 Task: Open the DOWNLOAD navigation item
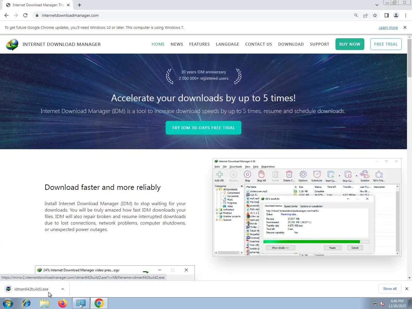291,44
